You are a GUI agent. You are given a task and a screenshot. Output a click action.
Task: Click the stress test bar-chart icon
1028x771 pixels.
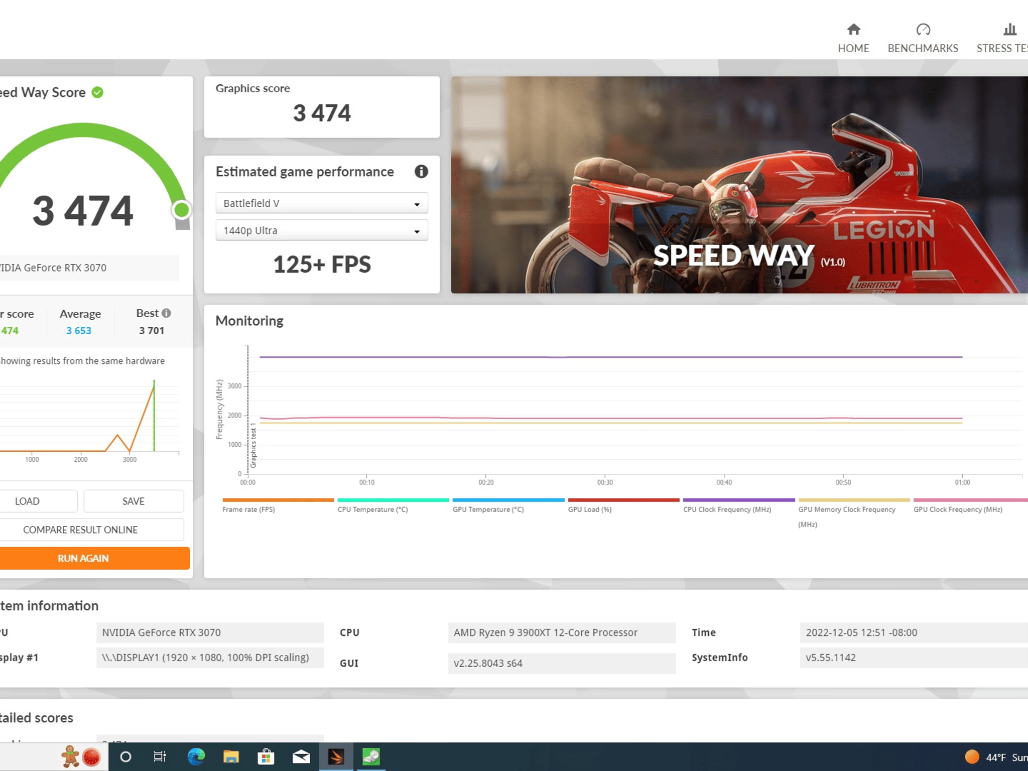(1010, 30)
